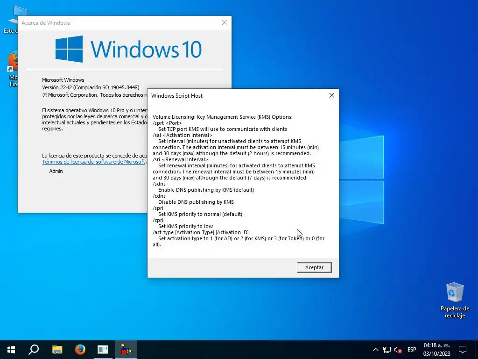Image resolution: width=478 pixels, height=359 pixels.
Task: Select the Mozilla Firefox desktop shortcut
Action: pos(13,70)
